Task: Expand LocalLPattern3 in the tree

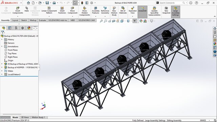Action: [x=2, y=74]
